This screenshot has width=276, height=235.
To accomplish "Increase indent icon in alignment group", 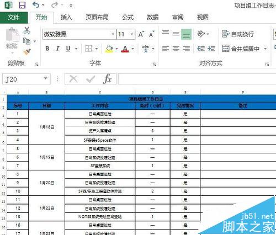I will (x=211, y=49).
